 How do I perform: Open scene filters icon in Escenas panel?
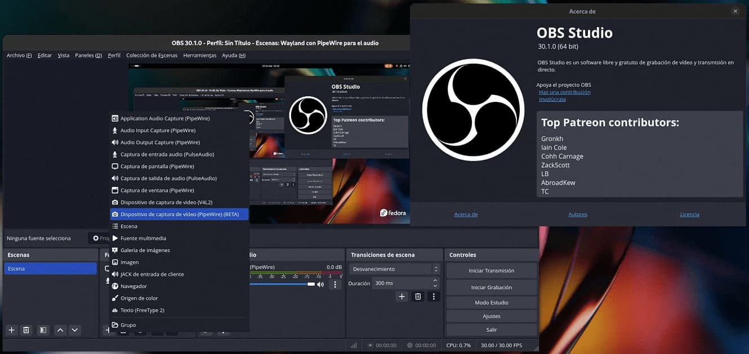(x=43, y=330)
